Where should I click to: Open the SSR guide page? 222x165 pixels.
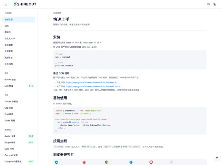click(x=19, y=26)
